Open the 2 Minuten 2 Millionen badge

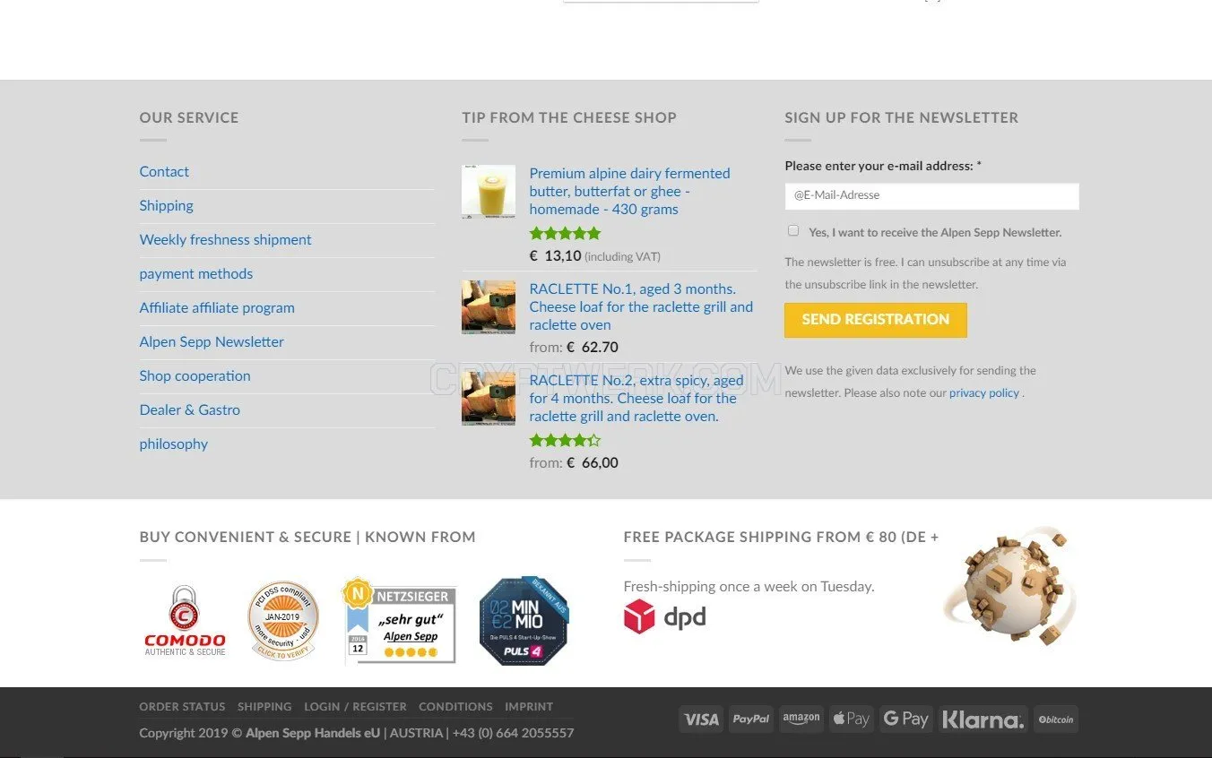click(x=524, y=621)
